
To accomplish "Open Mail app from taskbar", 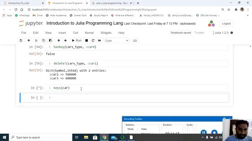I will coord(114,137).
